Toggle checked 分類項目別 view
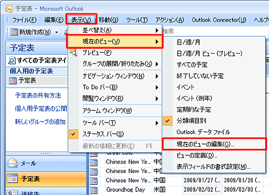Image resolution: width=269 pixels, height=195 pixels. [214, 121]
